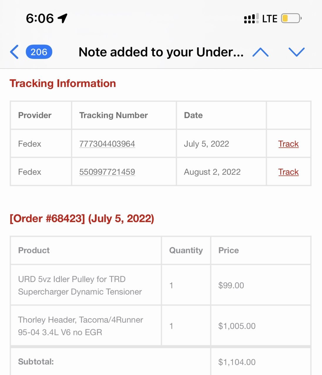Tap the Order #68423 heading
This screenshot has width=322, height=375.
(82, 218)
